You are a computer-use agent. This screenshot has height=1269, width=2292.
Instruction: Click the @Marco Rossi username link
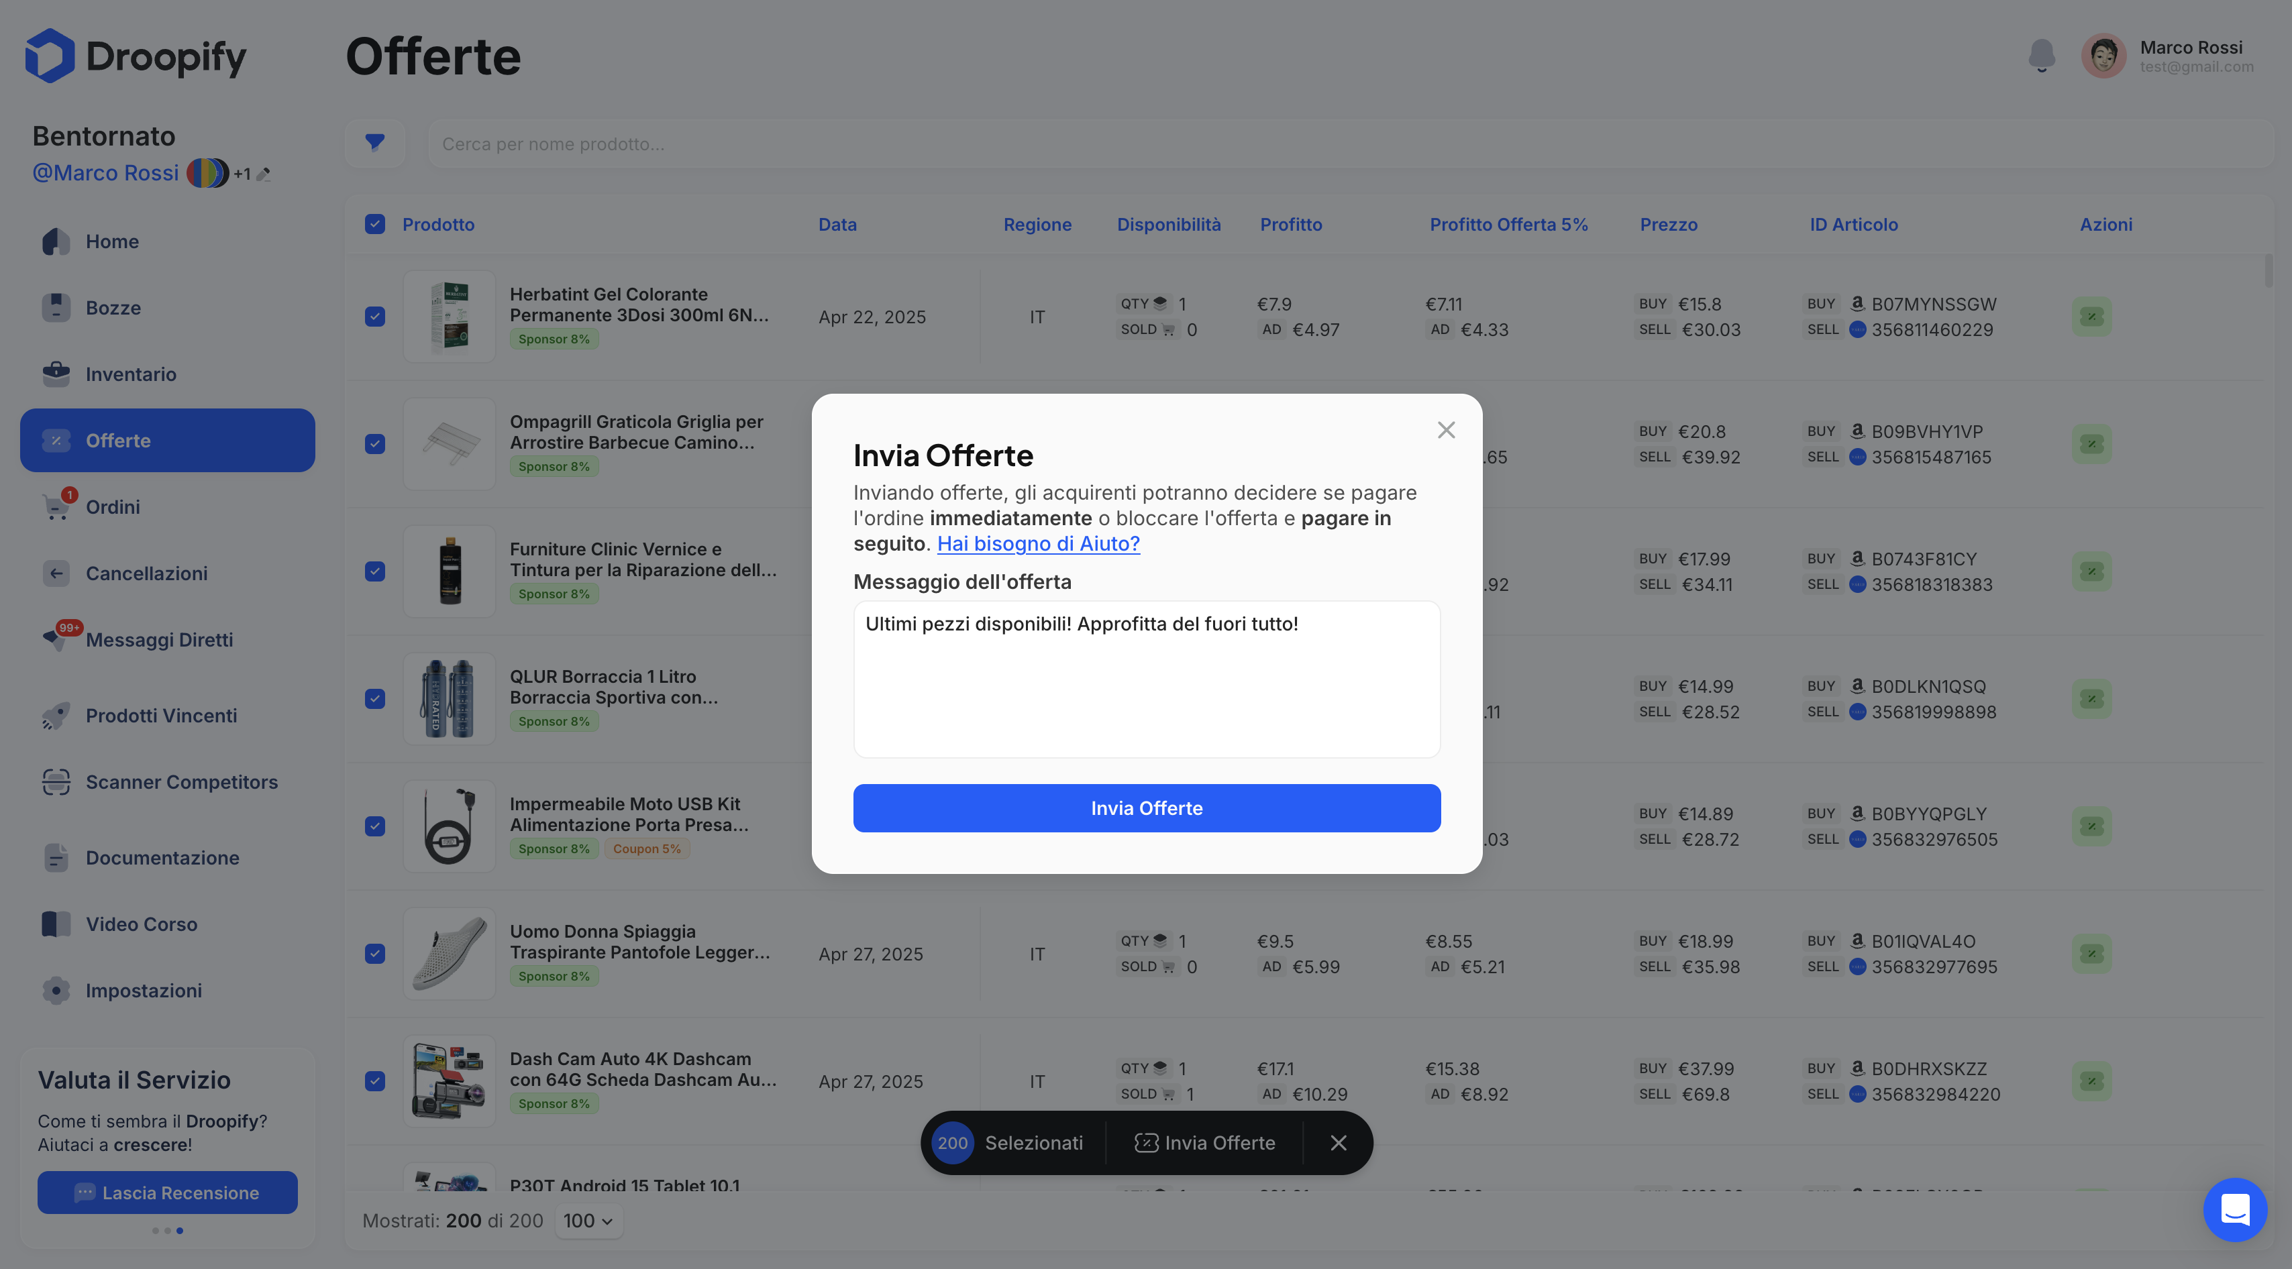tap(105, 174)
